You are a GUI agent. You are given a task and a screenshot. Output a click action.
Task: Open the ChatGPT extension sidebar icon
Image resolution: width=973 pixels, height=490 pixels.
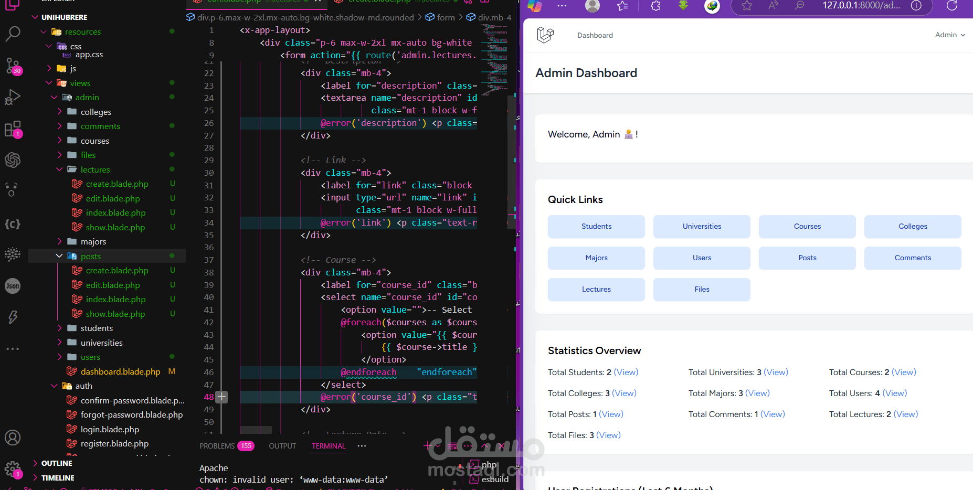(13, 160)
